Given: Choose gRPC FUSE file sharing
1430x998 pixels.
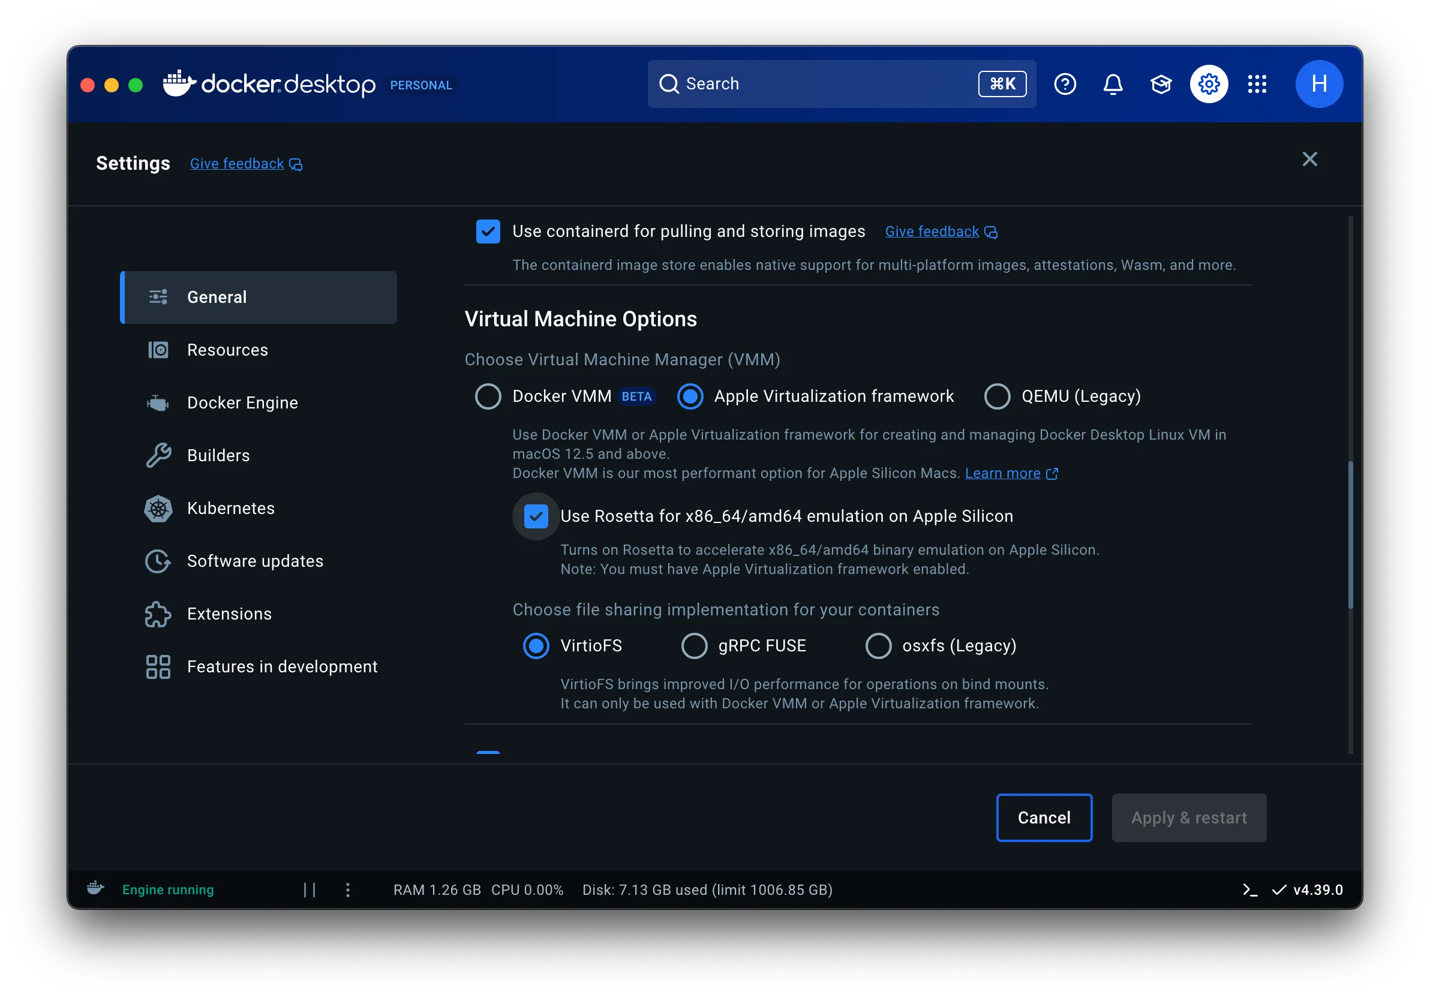Looking at the screenshot, I should click(694, 645).
